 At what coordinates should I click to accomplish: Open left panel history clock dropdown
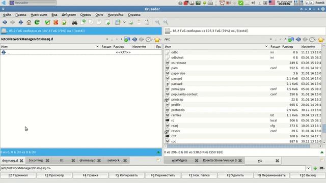pos(149,39)
